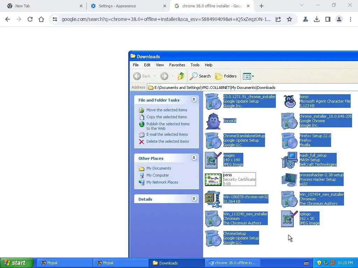
Task: Switch to the Downloads taskbar button
Action: 176,263
